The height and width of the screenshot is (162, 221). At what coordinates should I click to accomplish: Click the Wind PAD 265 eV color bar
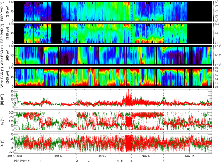pos(214,55)
